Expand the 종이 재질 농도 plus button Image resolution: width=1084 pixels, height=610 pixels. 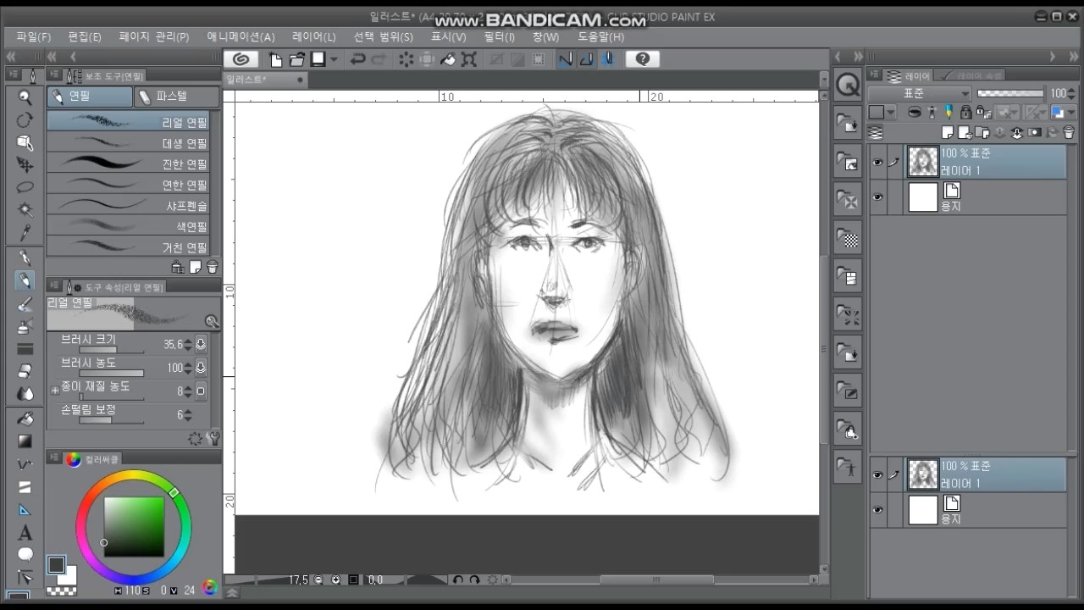tap(55, 390)
